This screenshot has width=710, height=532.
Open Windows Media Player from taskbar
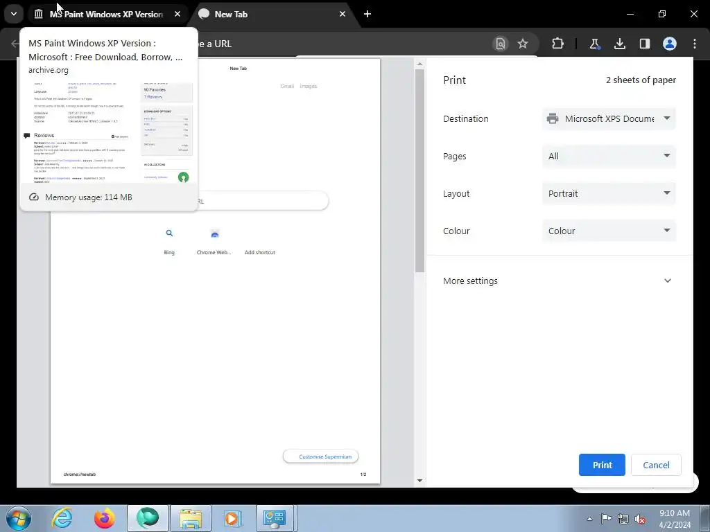233,518
